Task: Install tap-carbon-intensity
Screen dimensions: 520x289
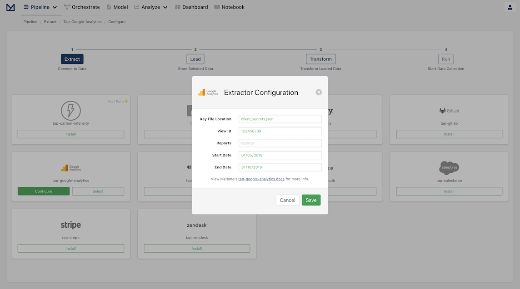Action: (x=70, y=134)
